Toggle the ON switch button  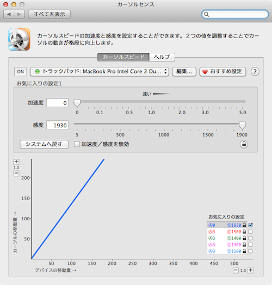point(20,72)
